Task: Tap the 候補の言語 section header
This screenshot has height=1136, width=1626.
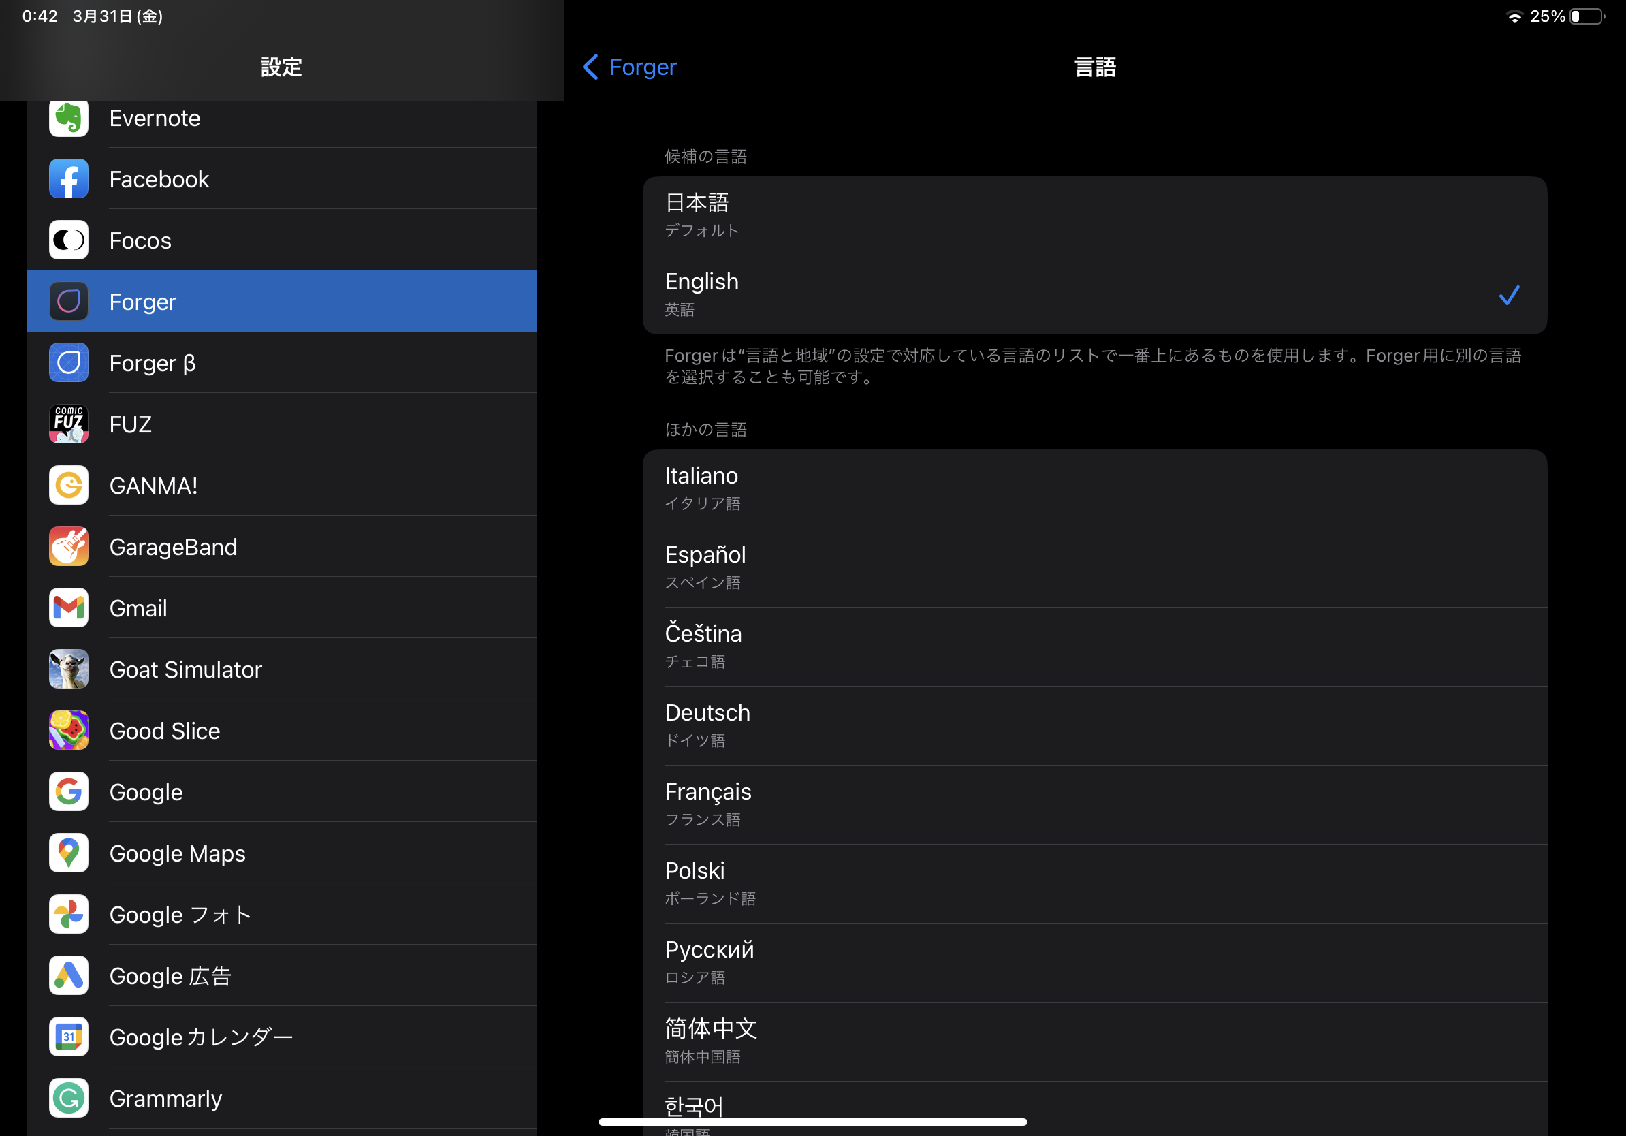Action: pos(705,157)
